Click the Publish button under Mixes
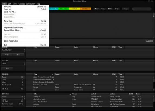 [x=7, y=55]
